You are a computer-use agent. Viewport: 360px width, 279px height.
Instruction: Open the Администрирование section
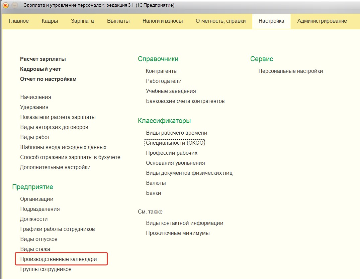click(x=322, y=21)
